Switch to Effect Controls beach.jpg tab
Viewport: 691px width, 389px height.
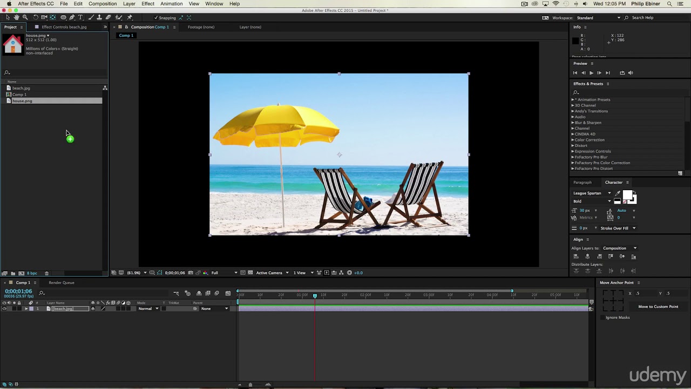pos(64,27)
